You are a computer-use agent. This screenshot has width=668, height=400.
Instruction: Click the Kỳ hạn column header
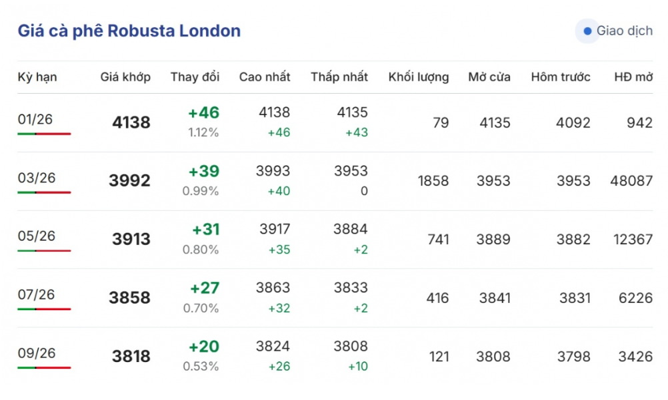click(x=37, y=77)
